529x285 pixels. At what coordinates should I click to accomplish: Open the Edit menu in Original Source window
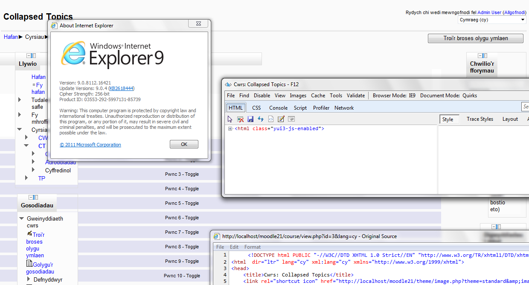pyautogui.click(x=234, y=247)
